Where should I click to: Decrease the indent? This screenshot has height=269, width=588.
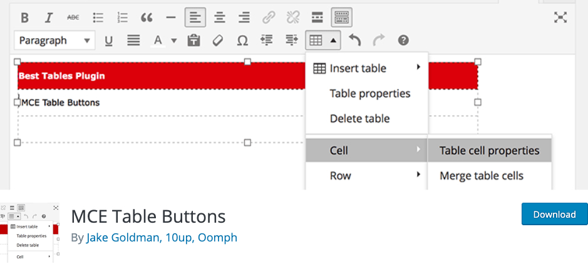(267, 41)
